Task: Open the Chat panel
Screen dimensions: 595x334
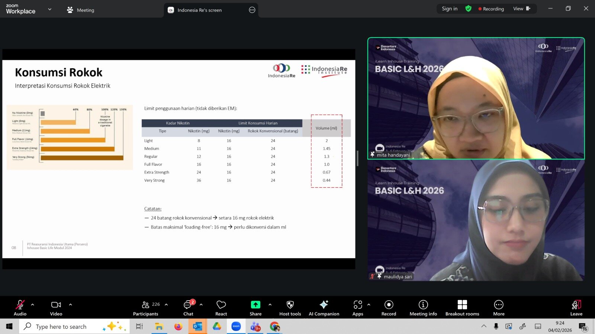Action: click(188, 308)
